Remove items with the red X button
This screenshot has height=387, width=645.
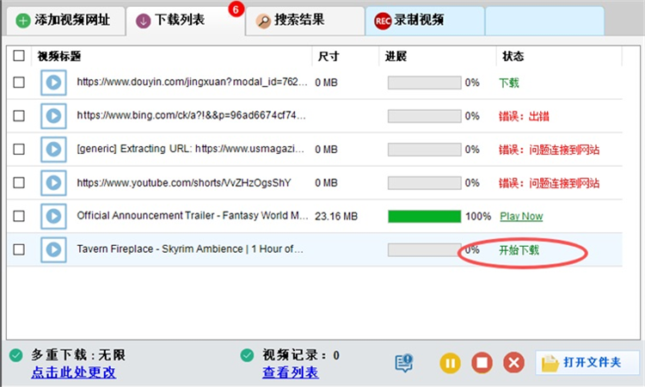point(513,363)
